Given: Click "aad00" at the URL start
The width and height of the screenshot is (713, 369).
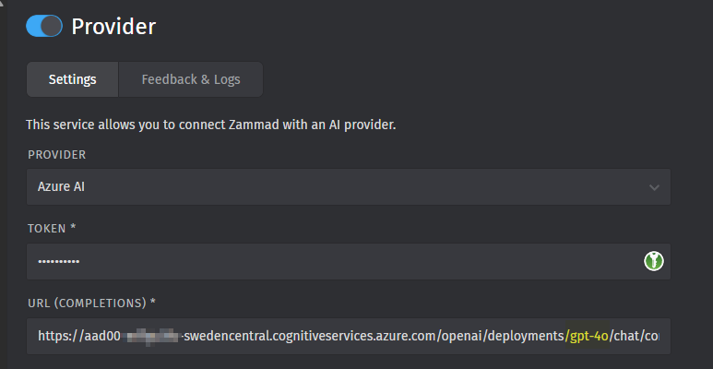Looking at the screenshot, I should tap(97, 336).
